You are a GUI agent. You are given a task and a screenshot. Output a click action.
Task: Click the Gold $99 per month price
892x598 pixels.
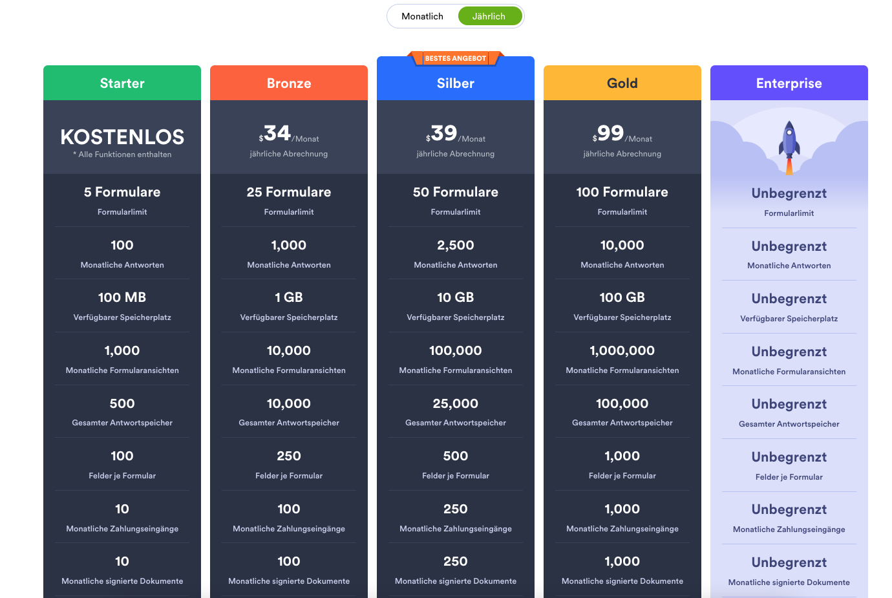click(622, 134)
